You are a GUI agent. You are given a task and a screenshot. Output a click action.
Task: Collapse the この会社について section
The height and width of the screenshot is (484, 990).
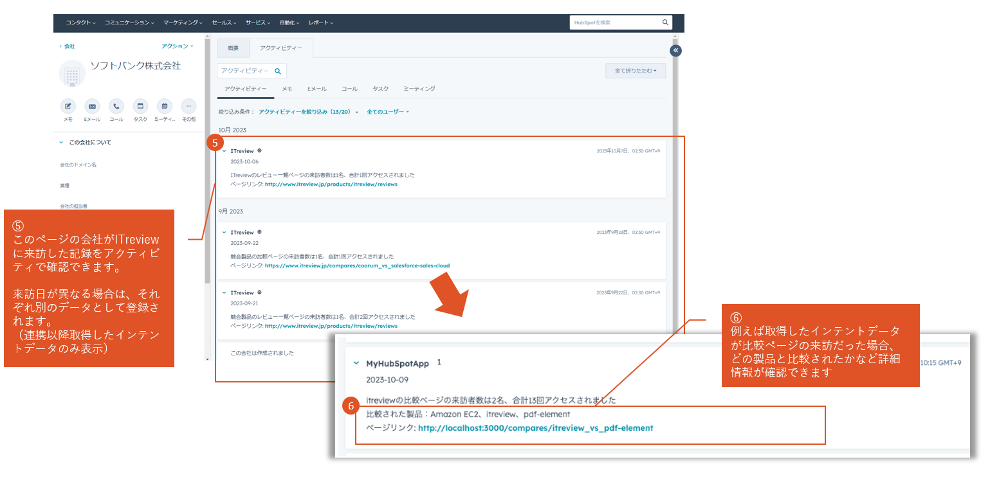pos(61,142)
